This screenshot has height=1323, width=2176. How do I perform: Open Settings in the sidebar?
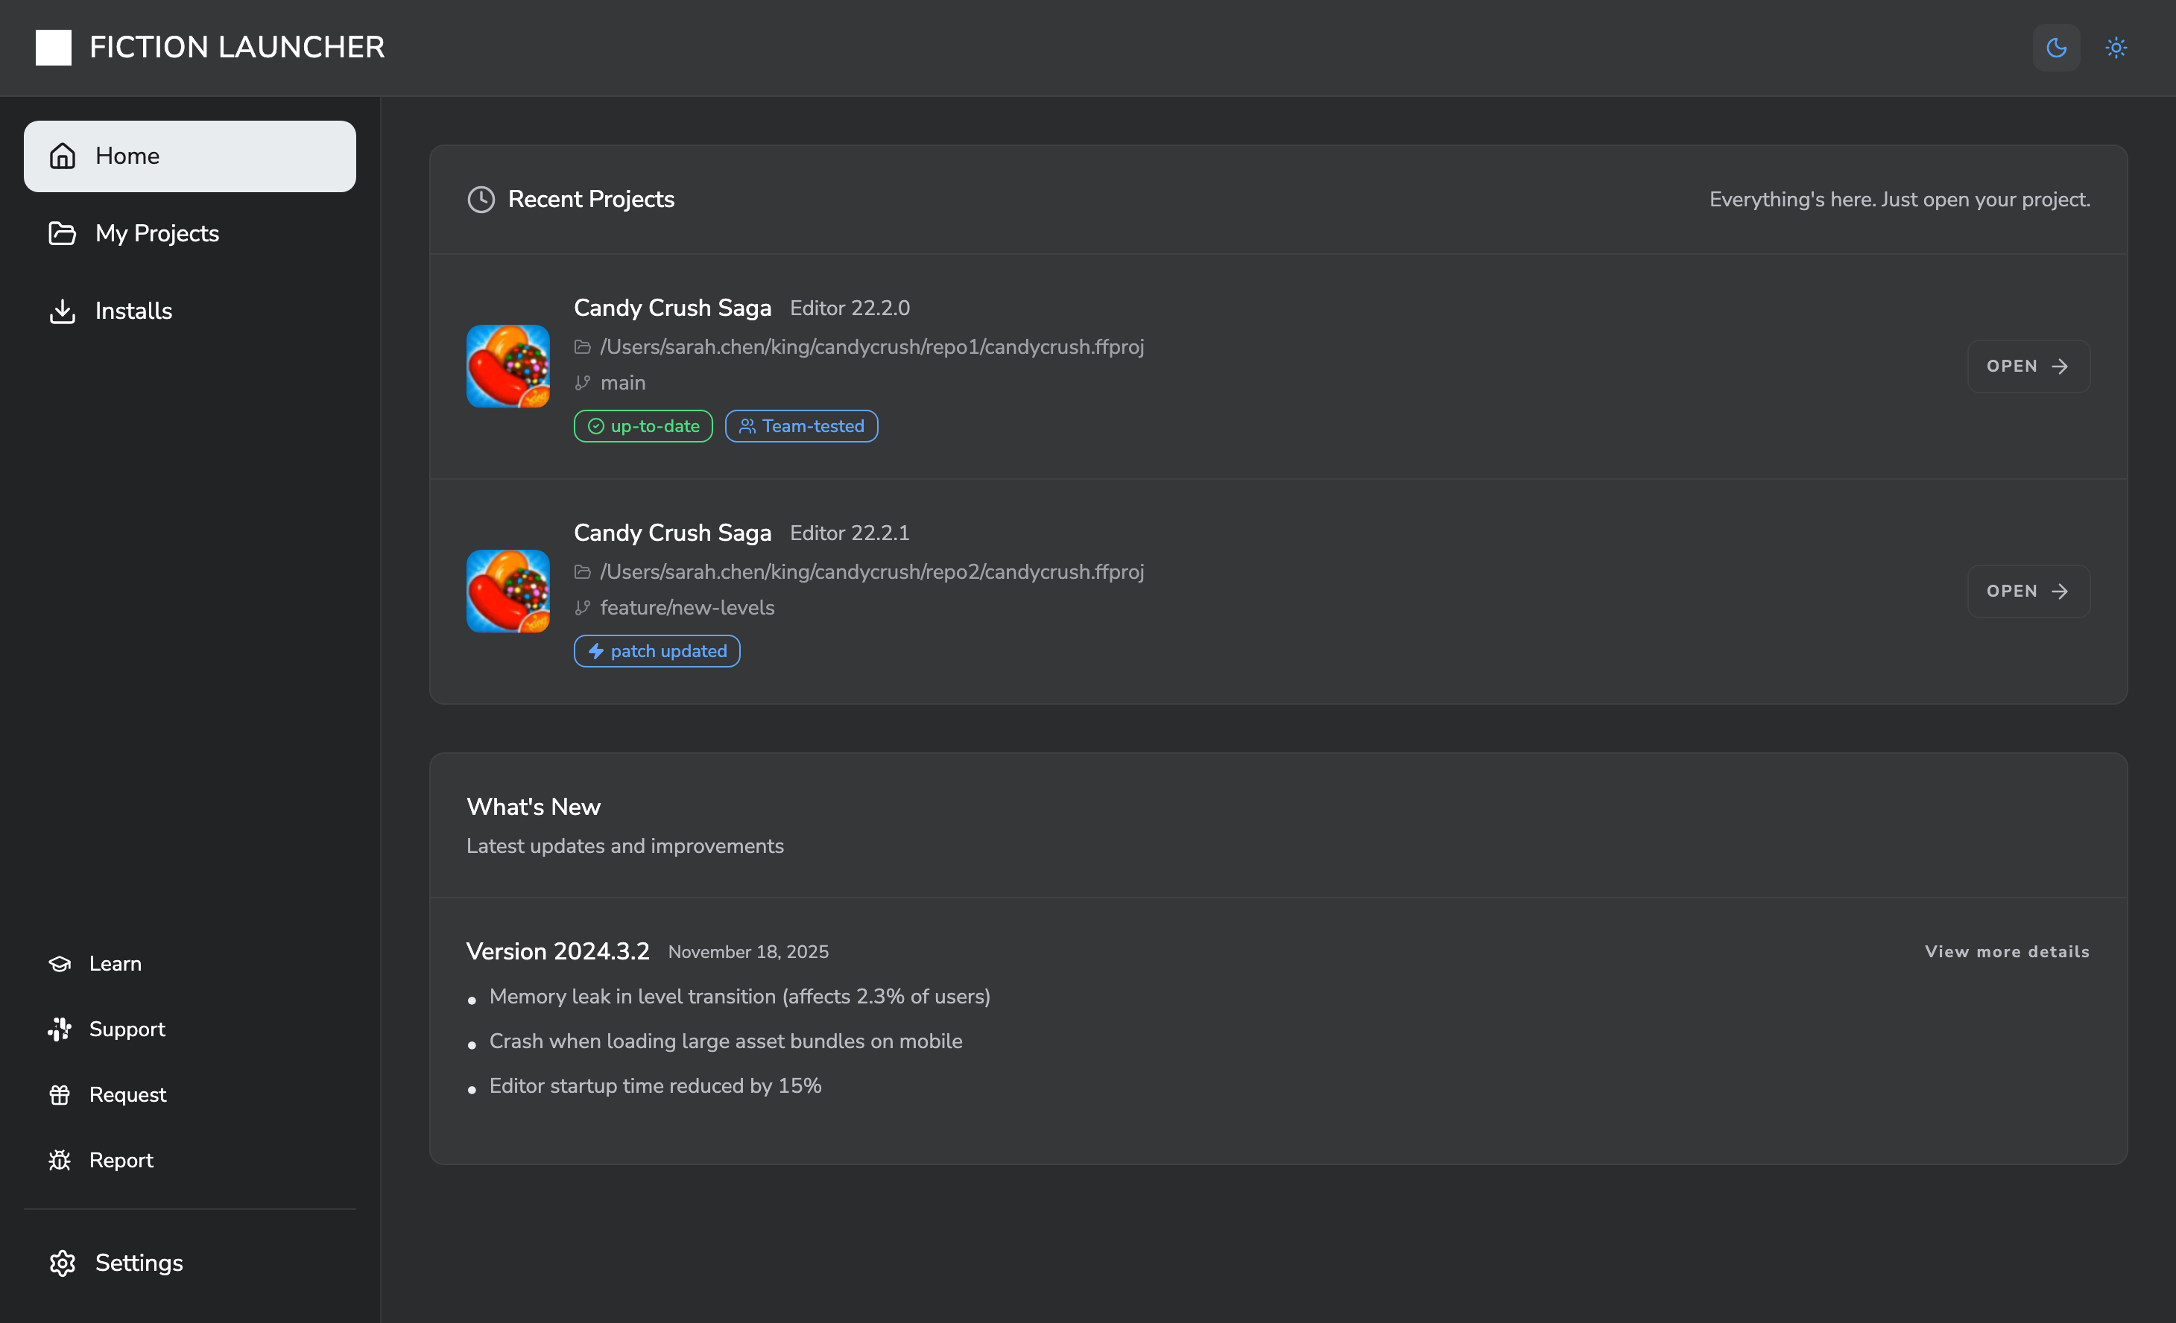(190, 1263)
